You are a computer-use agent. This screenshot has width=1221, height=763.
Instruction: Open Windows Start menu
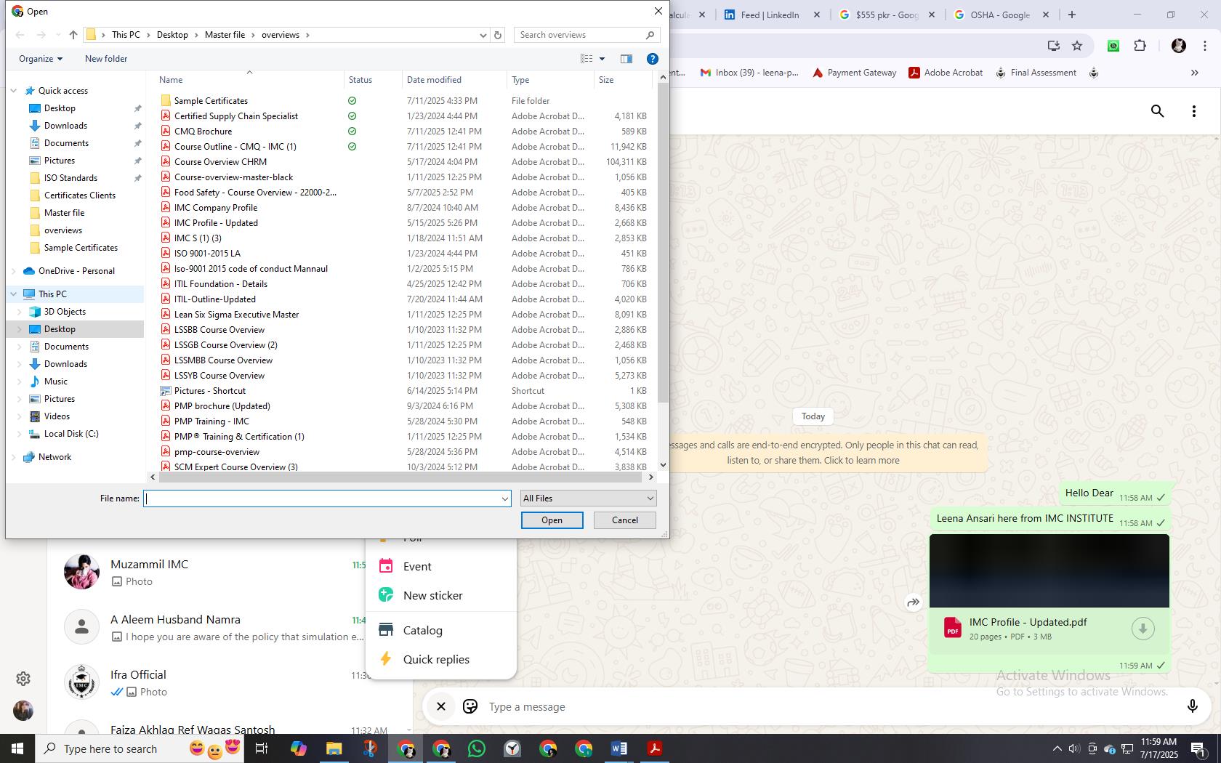tap(17, 748)
